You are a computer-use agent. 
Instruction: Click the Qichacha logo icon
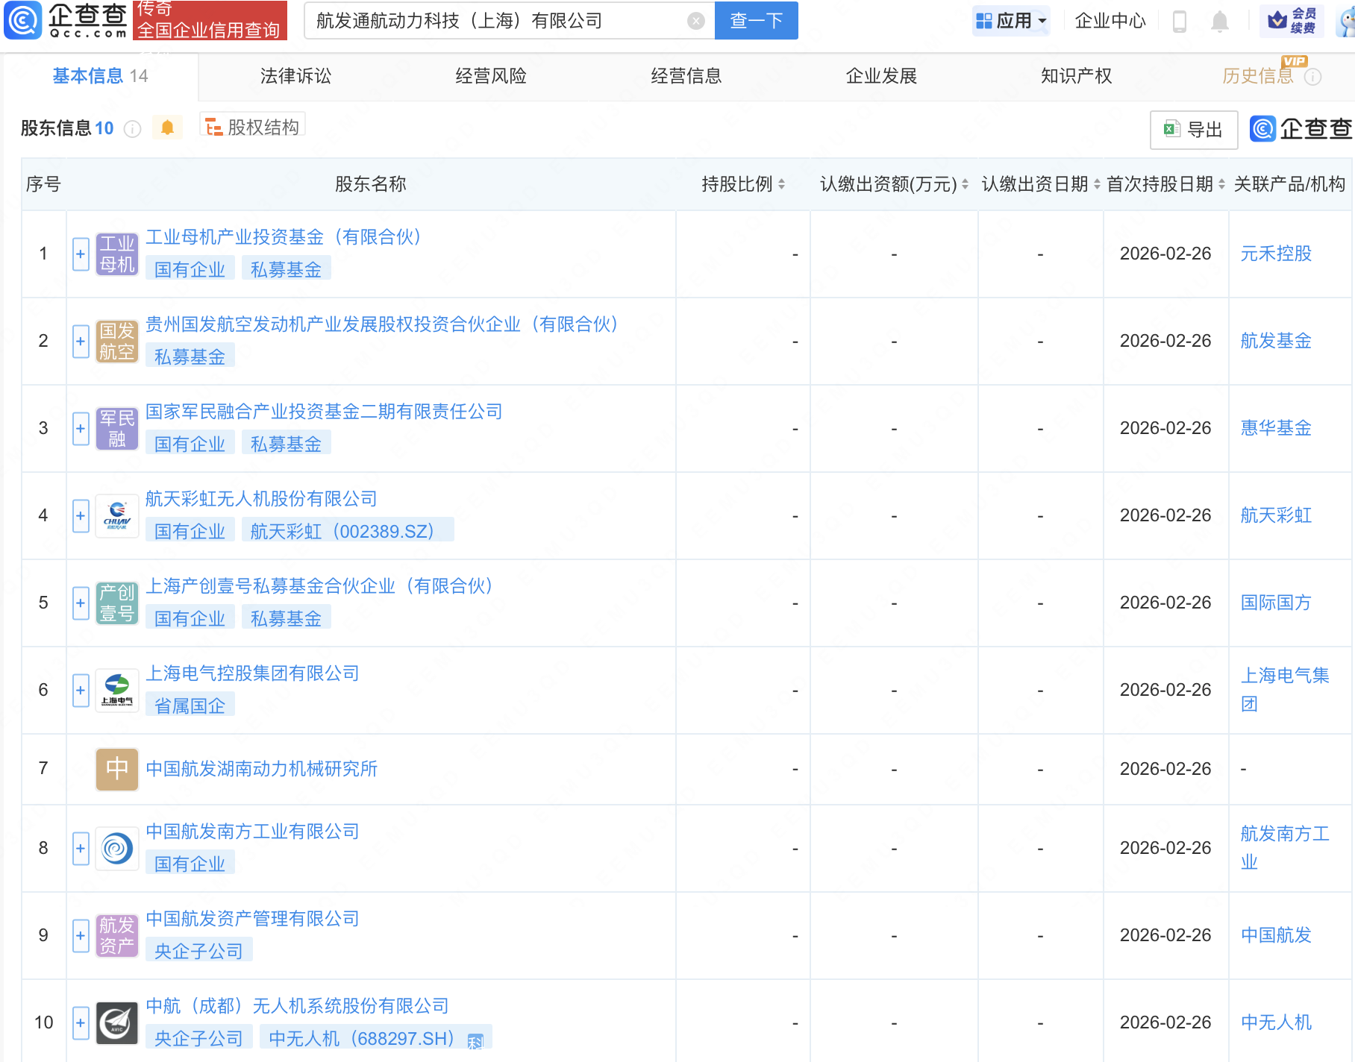[23, 20]
